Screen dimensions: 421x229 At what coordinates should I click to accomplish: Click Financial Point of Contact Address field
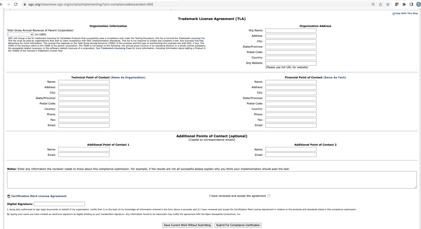[291, 88]
